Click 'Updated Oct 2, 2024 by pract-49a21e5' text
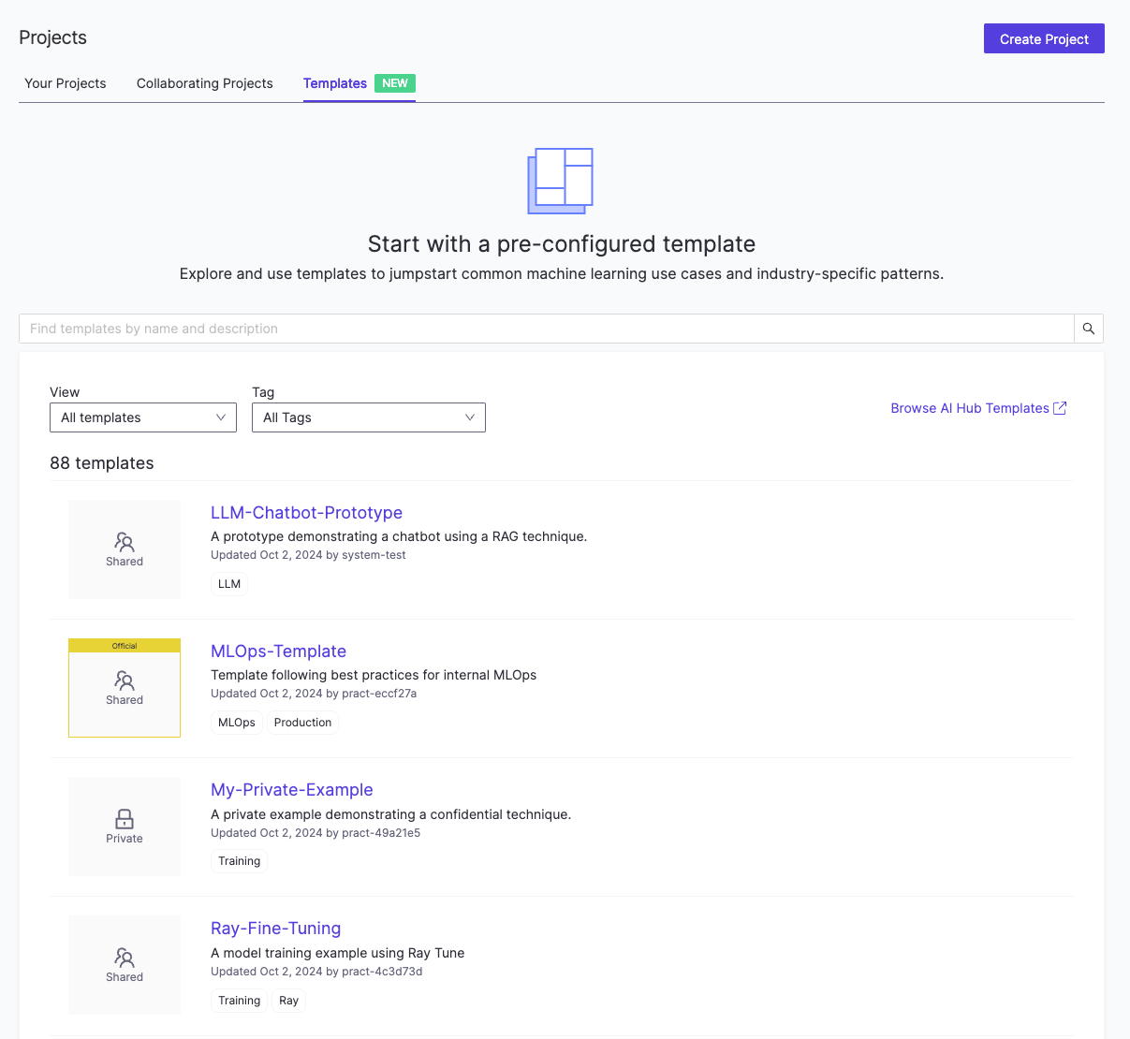 [316, 833]
